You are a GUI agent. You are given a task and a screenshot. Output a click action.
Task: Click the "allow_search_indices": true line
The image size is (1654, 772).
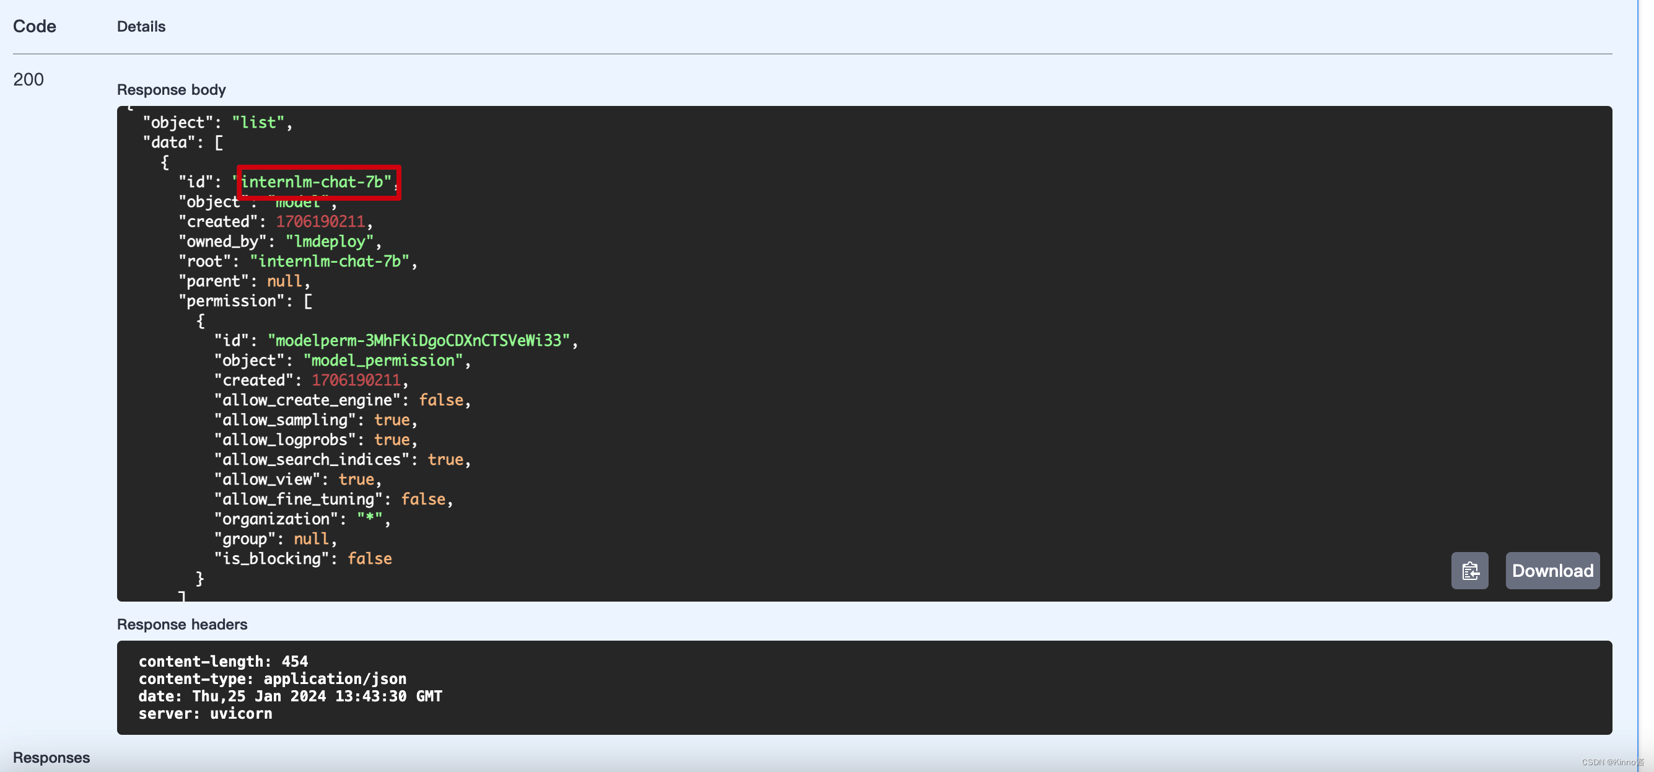pyautogui.click(x=342, y=460)
